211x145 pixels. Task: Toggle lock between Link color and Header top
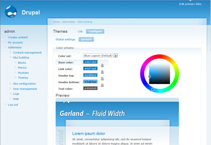[102, 72]
